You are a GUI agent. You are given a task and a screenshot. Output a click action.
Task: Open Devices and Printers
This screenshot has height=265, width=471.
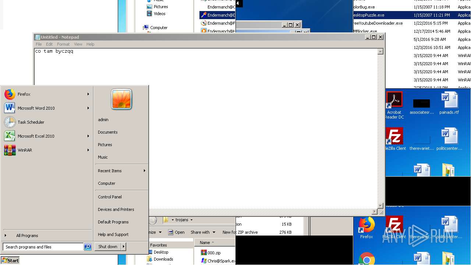click(x=116, y=209)
